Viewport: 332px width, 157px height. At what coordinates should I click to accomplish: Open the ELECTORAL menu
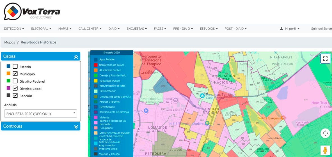coord(41,29)
